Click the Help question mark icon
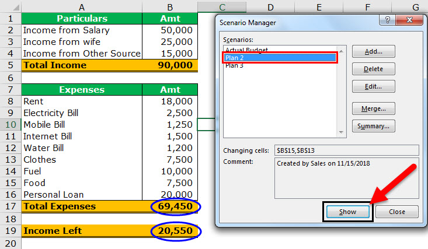The height and width of the screenshot is (249, 428). tap(387, 20)
